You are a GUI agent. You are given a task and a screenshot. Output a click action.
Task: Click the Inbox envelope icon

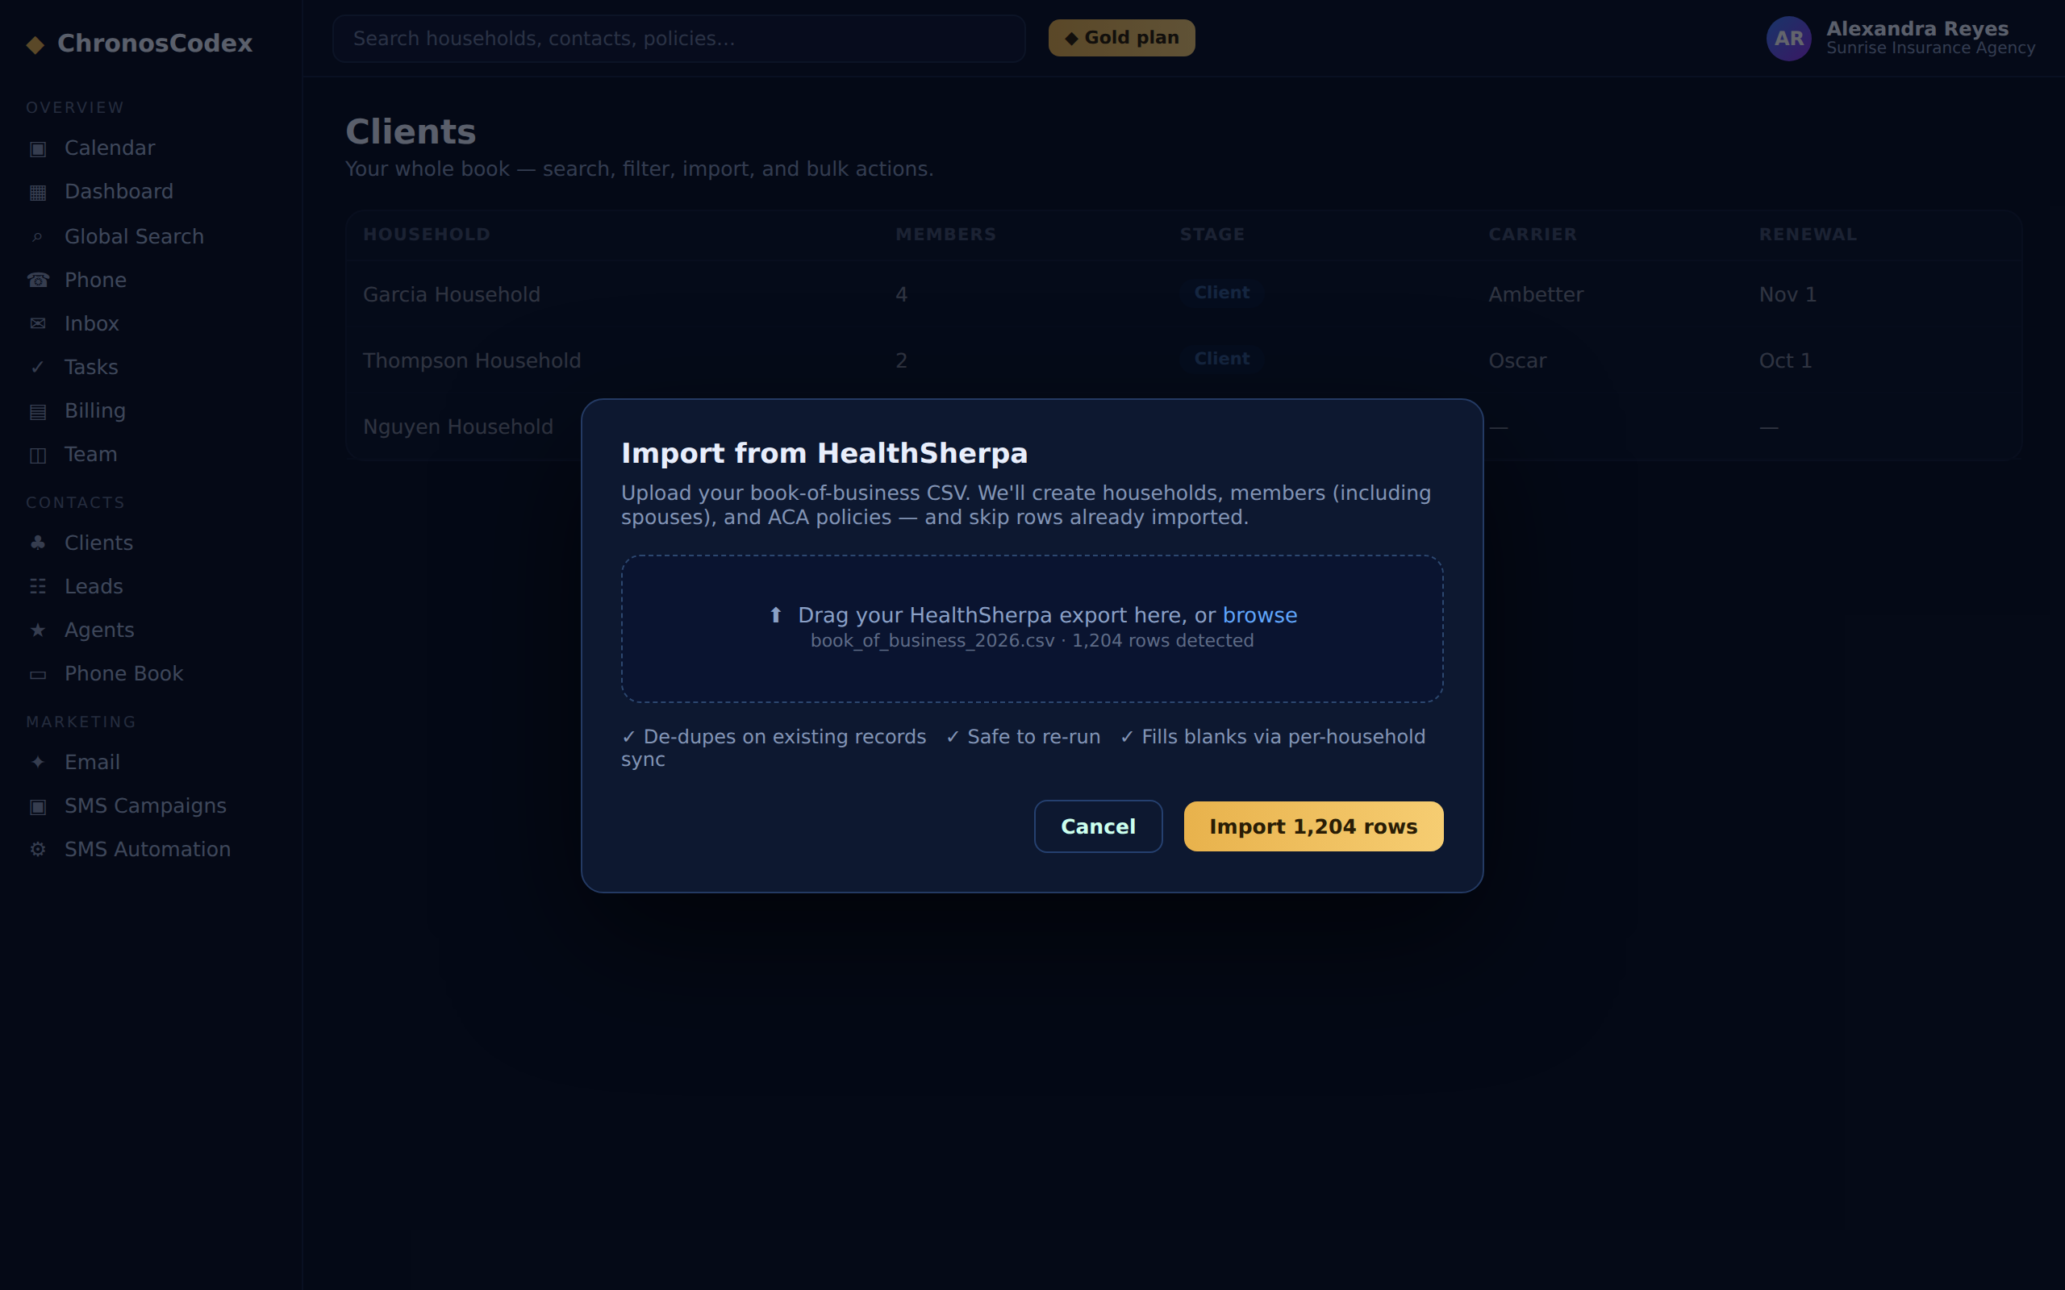click(x=38, y=323)
